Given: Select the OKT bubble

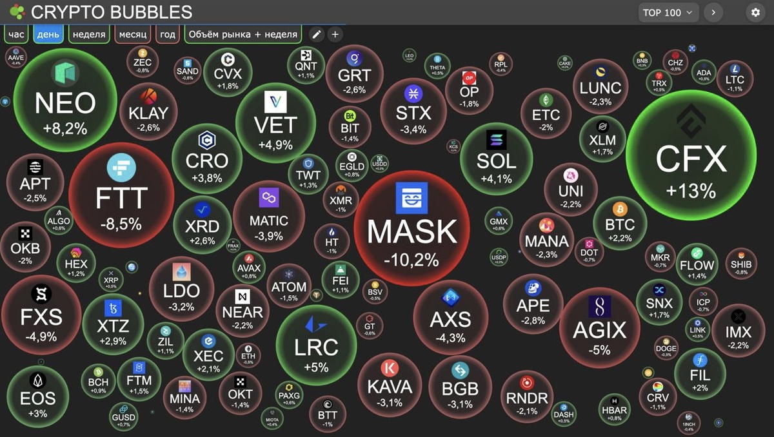Looking at the screenshot, I should point(241,394).
